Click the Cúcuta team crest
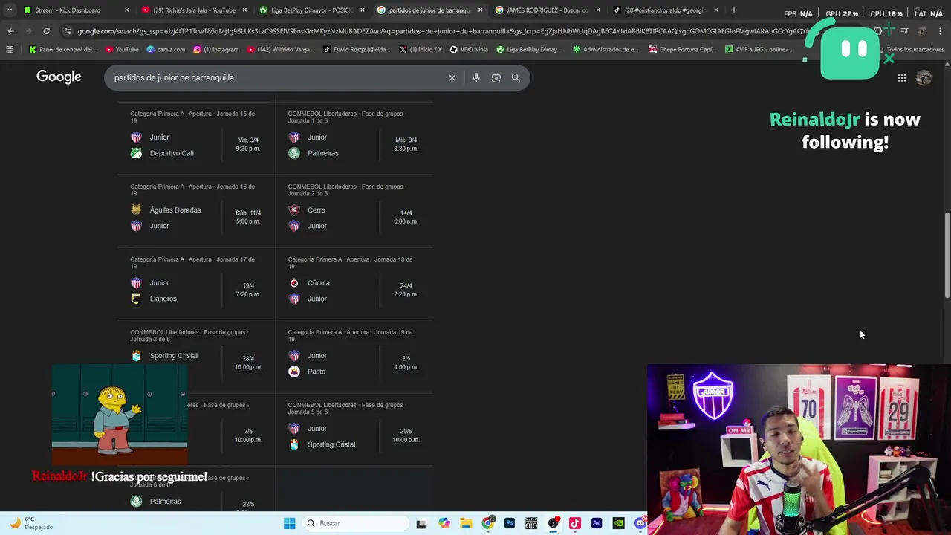Screen dimensions: 951x535 click(x=294, y=283)
